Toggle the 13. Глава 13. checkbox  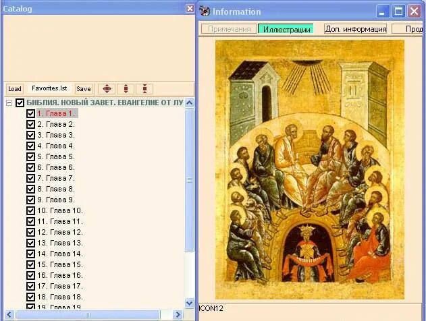(30, 243)
